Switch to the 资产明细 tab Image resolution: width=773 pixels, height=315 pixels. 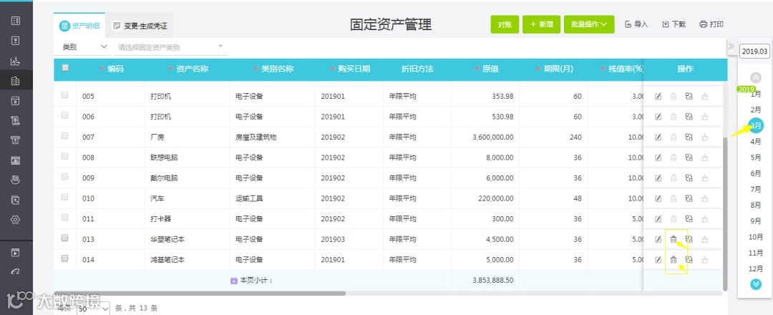pos(79,26)
